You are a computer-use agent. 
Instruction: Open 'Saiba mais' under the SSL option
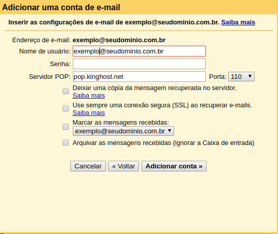pos(89,113)
